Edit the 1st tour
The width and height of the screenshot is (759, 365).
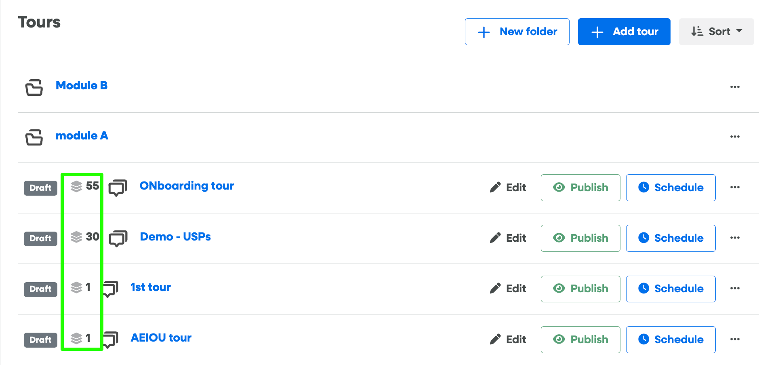[x=508, y=289]
